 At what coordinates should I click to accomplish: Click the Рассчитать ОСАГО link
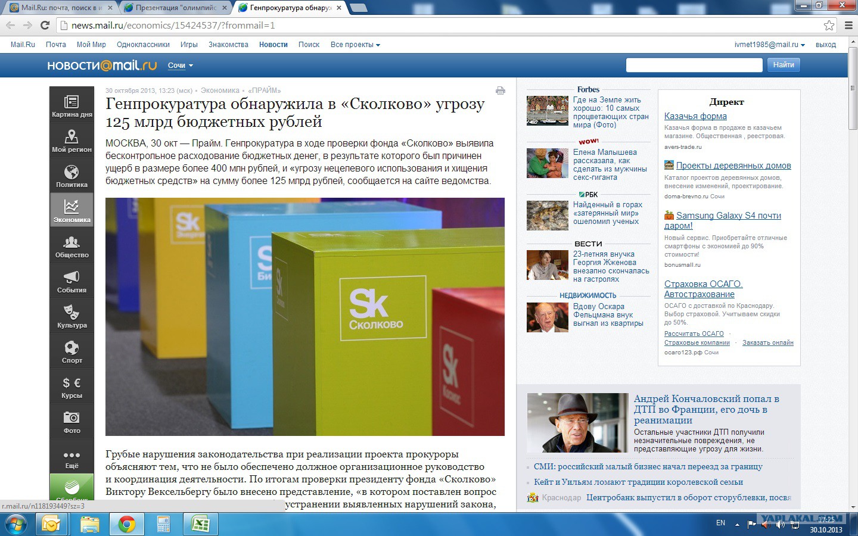694,334
